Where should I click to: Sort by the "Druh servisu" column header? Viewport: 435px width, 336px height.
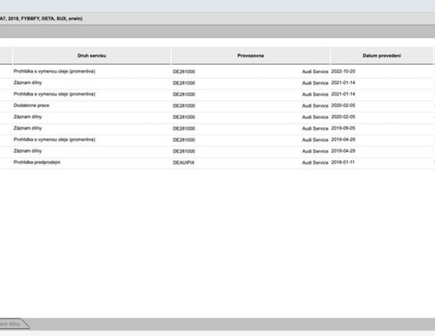[91, 56]
